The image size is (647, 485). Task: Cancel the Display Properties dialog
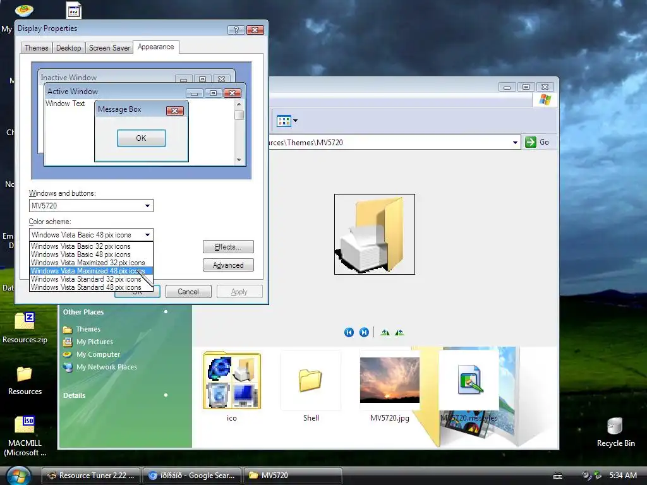tap(188, 292)
